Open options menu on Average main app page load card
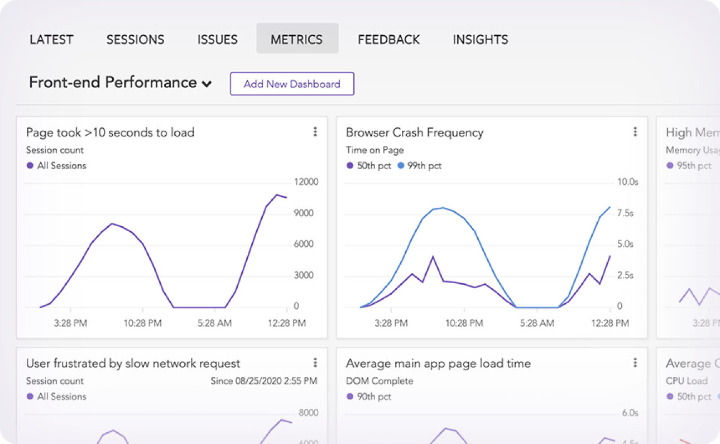 (x=635, y=362)
